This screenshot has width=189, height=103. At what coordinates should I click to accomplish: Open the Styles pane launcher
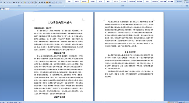[x=182, y=6]
